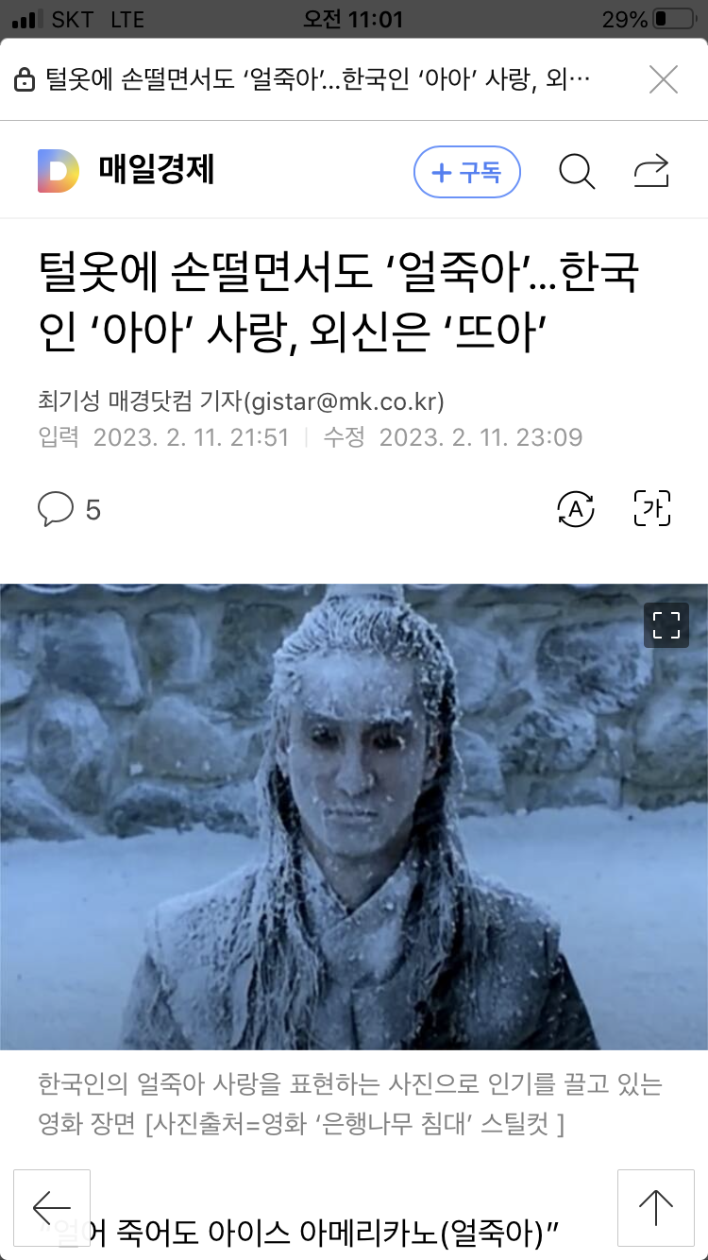
Task: Subscribe with the 구독 button
Action: (467, 172)
